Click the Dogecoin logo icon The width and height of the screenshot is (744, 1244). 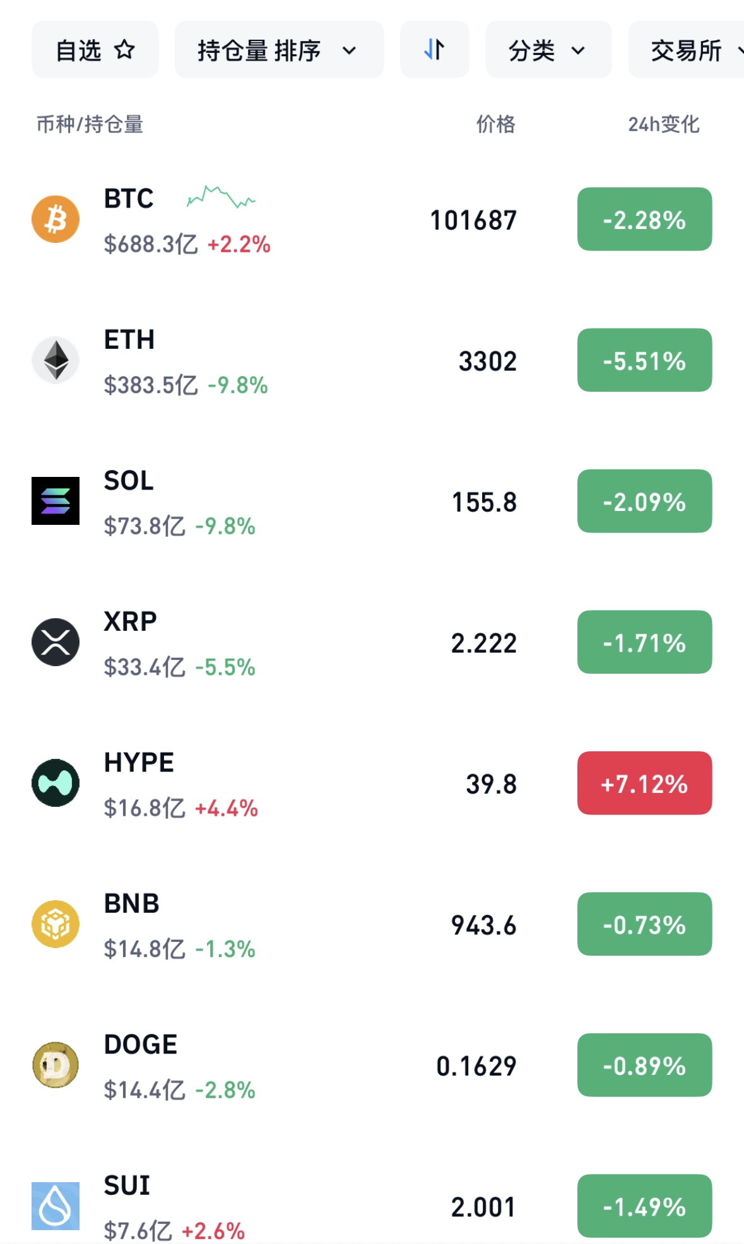pyautogui.click(x=56, y=1065)
